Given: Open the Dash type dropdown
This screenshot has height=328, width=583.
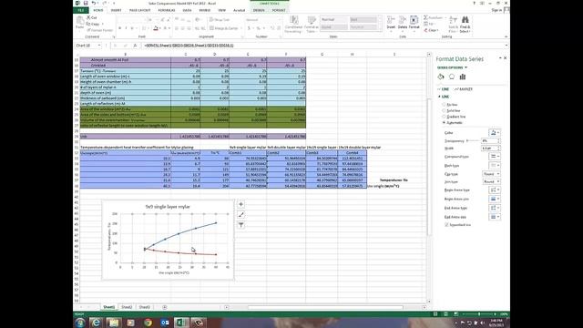Looking at the screenshot, I should [494, 166].
